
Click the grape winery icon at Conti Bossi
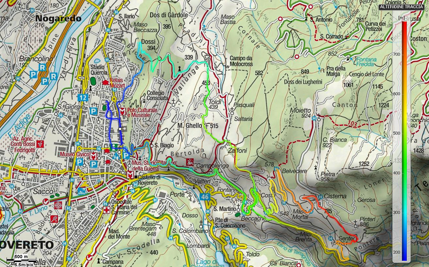[x=40, y=145]
